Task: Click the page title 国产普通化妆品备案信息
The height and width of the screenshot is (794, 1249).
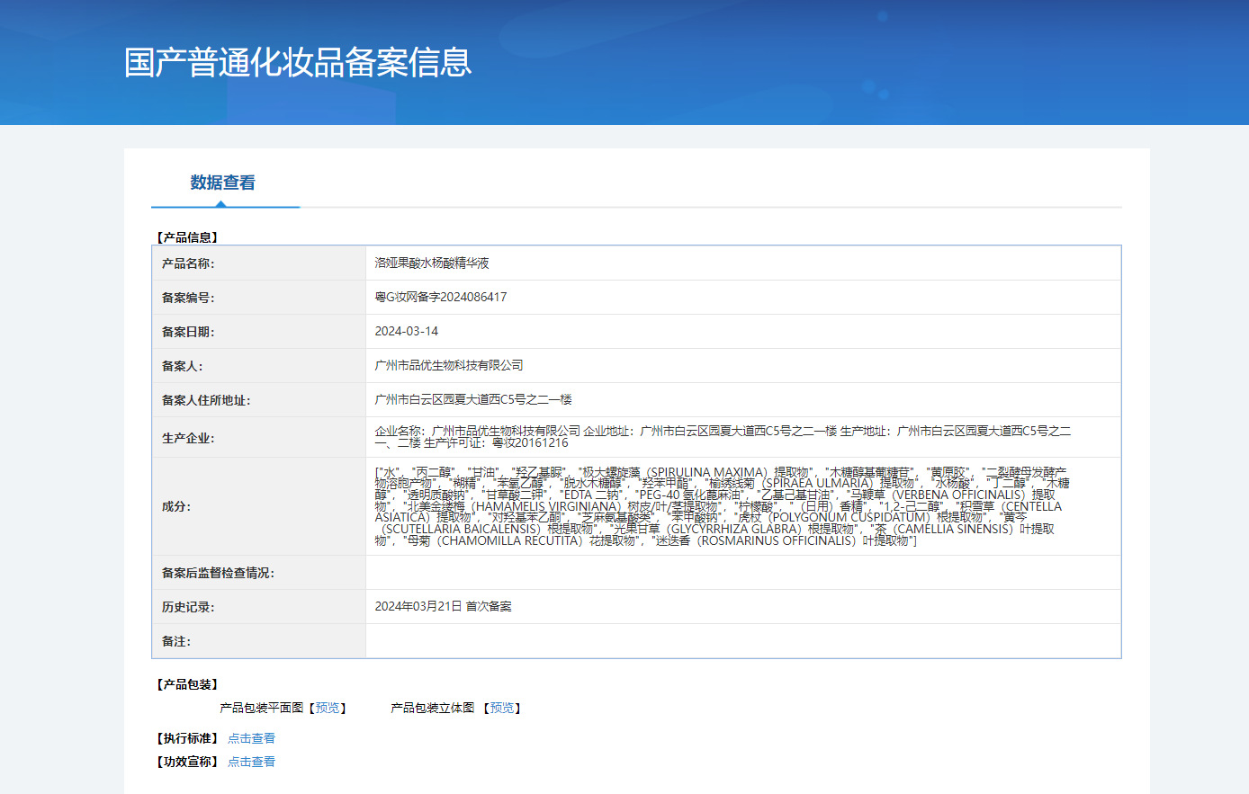Action: click(298, 62)
